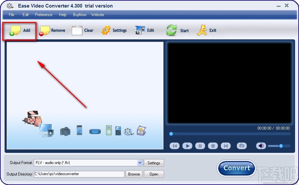Open the Help menu
This screenshot has width=299, height=185.
pyautogui.click(x=63, y=15)
